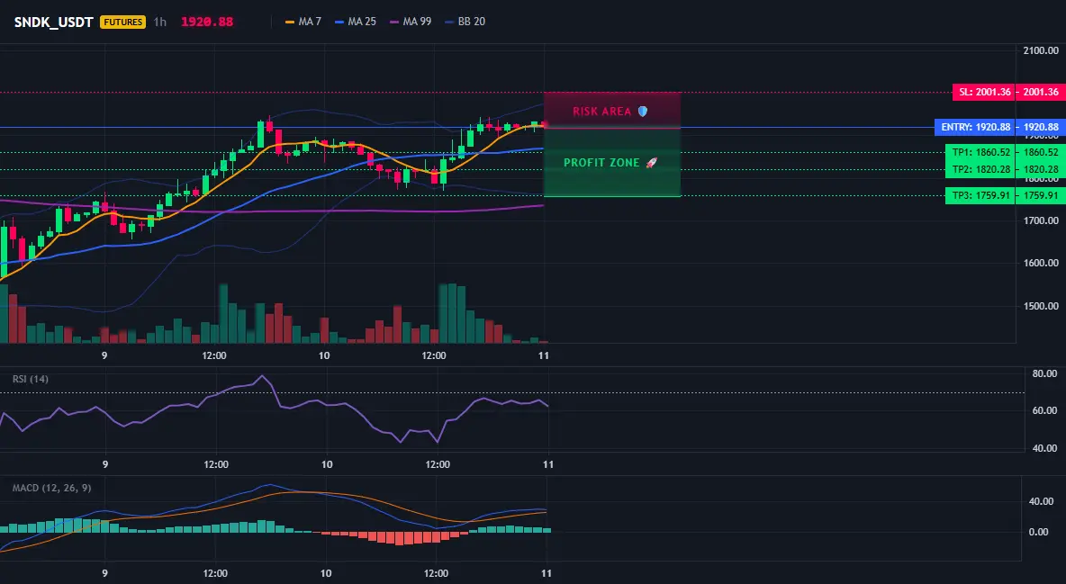The height and width of the screenshot is (584, 1066).
Task: Click the RISK AREA red box
Action: [612, 110]
